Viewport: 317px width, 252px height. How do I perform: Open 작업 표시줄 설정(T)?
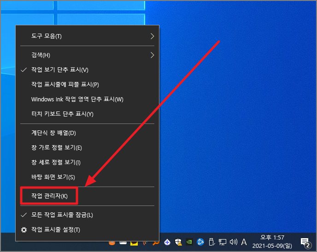[x=87, y=229]
